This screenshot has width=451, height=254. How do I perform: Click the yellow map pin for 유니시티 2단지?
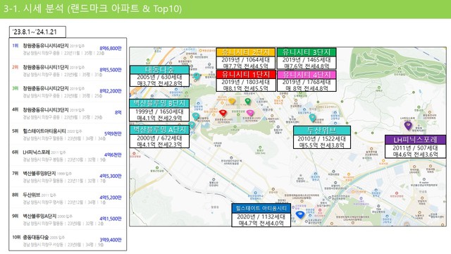click(232, 102)
